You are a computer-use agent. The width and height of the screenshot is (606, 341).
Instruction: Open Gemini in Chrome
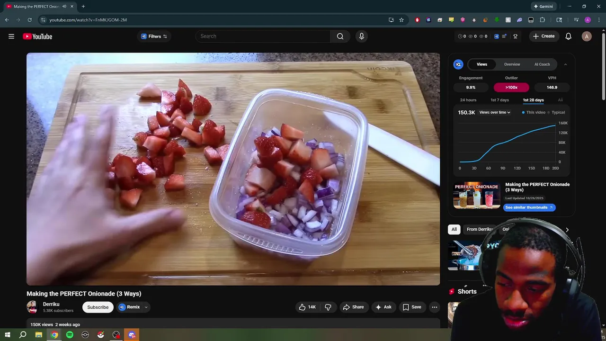[543, 7]
